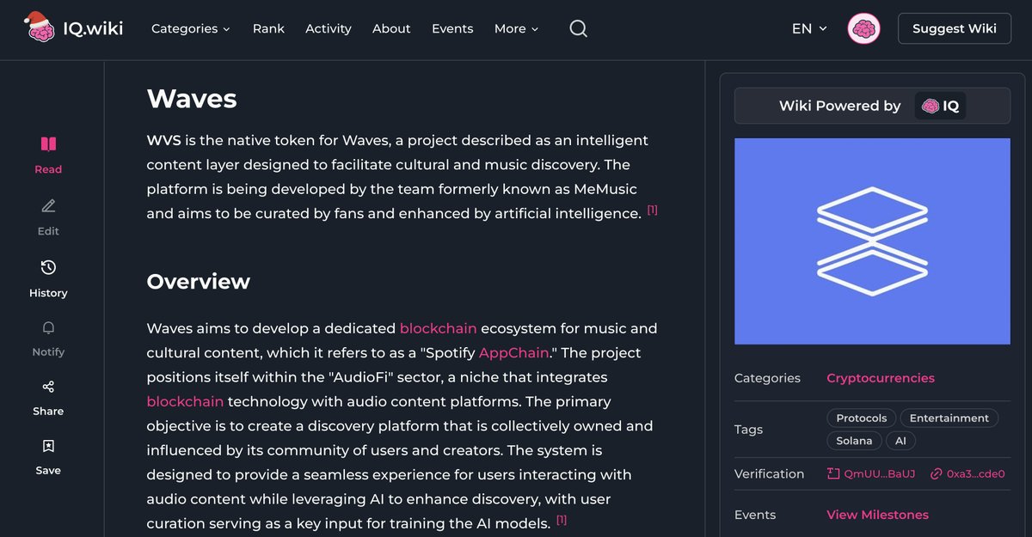Select the Read book icon
Viewport: 1032px width, 537px height.
48,143
